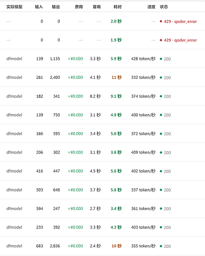
Task: Click the input value 416
Action: pyautogui.click(x=39, y=171)
